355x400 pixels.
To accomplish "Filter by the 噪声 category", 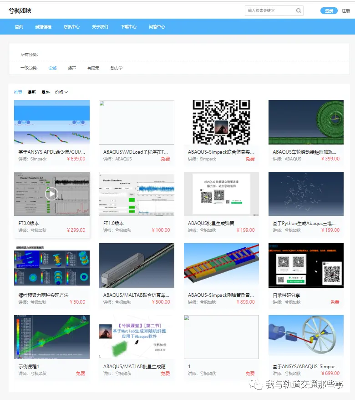I will click(72, 68).
